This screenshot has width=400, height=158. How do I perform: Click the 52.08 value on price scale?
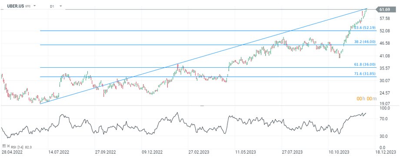click(385, 31)
